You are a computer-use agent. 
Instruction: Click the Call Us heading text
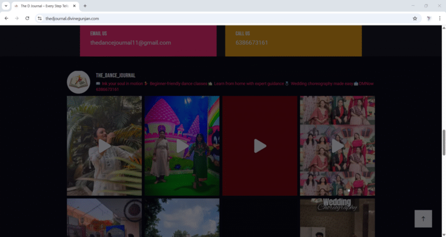pos(243,34)
